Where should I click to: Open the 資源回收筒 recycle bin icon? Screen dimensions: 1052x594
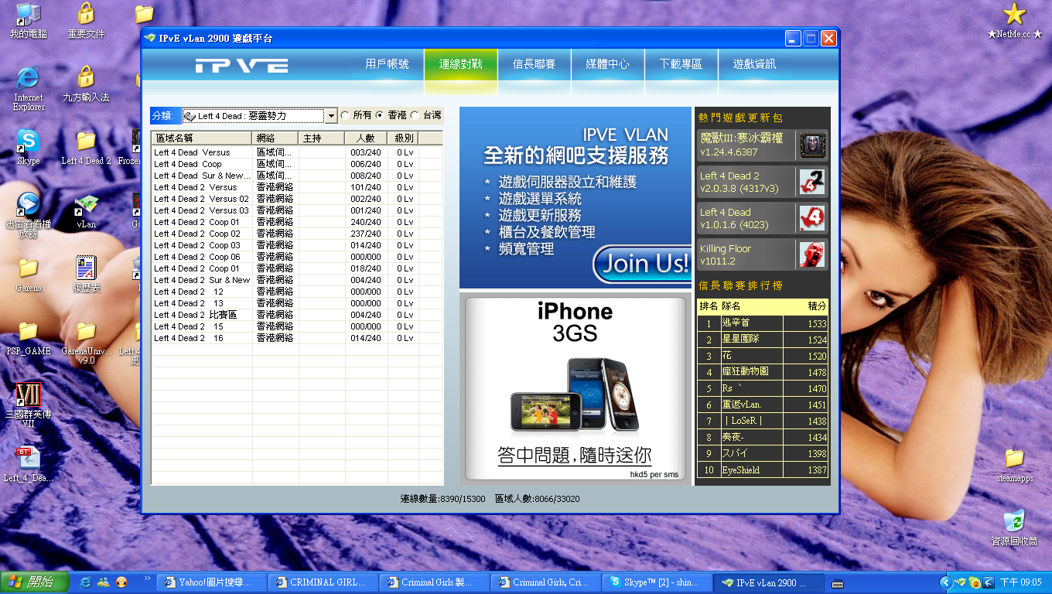coord(1013,522)
